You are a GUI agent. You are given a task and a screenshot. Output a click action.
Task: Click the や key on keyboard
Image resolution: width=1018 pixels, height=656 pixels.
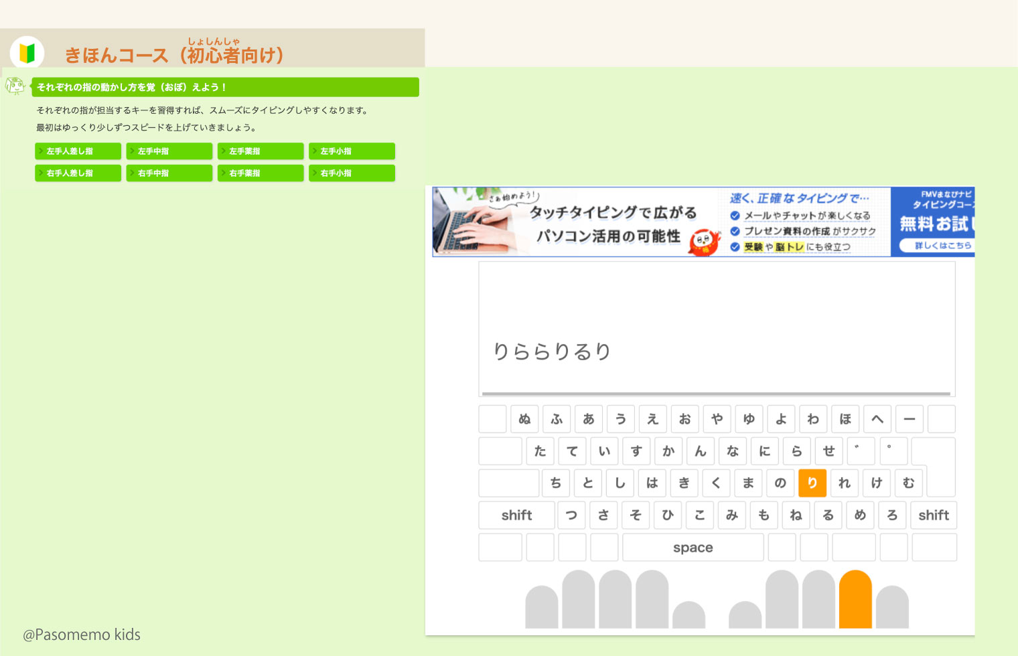(717, 419)
